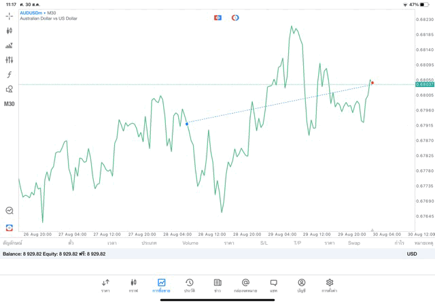The image size is (435, 304).
Task: Tap the red-blue circular icon at chart top
Action: 235,18
